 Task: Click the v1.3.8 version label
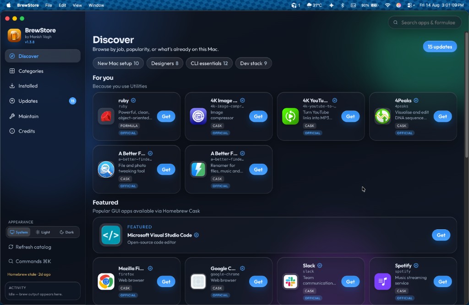(30, 42)
